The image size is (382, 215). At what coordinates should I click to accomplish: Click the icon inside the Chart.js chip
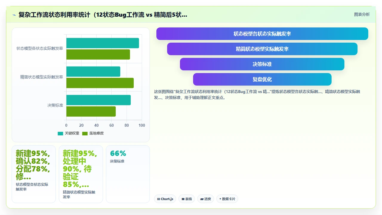click(158, 199)
